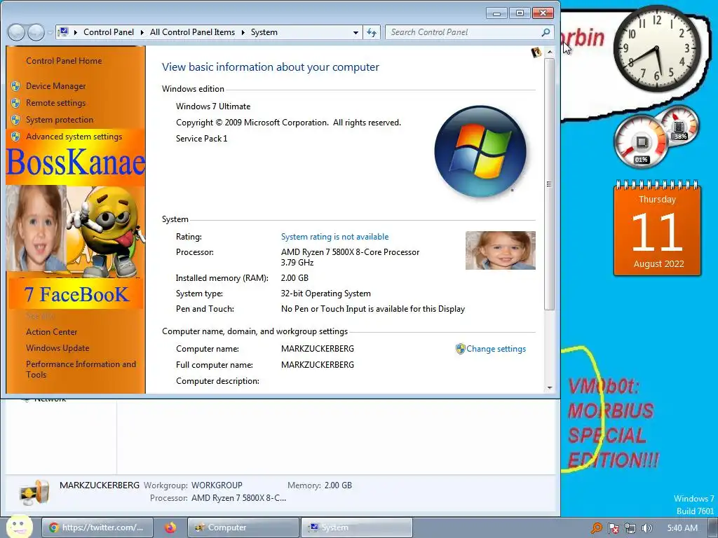
Task: Click the scrollbar down arrow
Action: click(550, 388)
